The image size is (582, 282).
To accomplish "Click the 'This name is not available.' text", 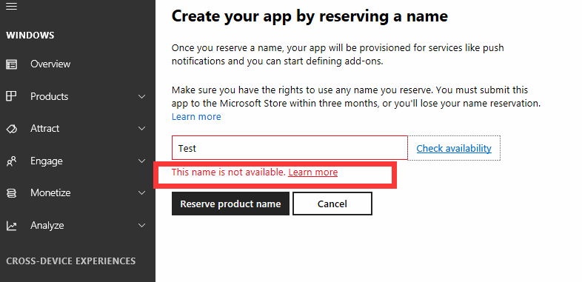I will coord(229,172).
